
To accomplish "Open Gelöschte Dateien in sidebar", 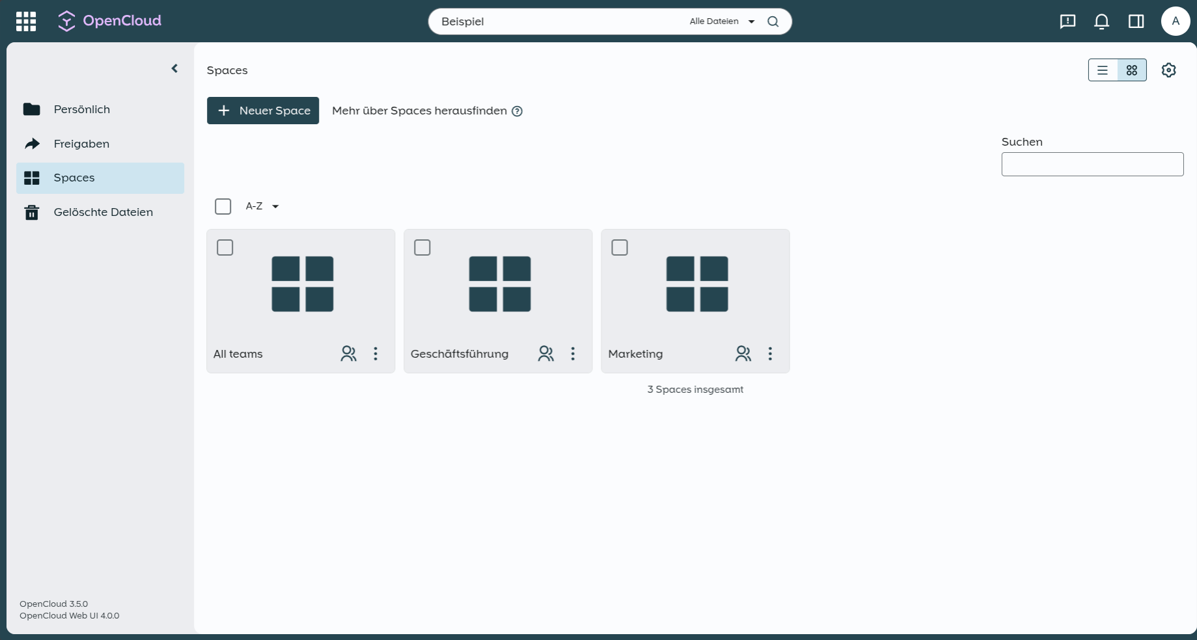I will [103, 212].
